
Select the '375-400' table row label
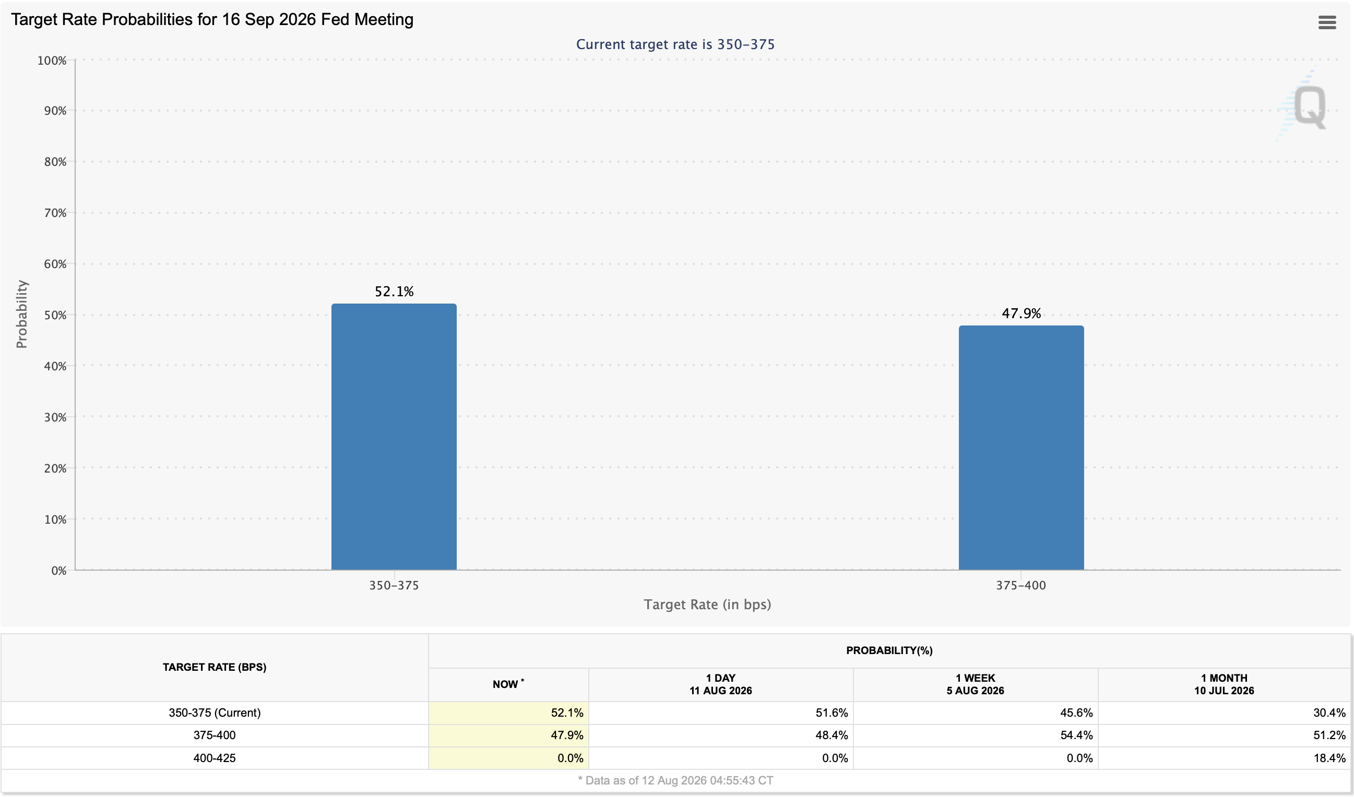click(215, 735)
